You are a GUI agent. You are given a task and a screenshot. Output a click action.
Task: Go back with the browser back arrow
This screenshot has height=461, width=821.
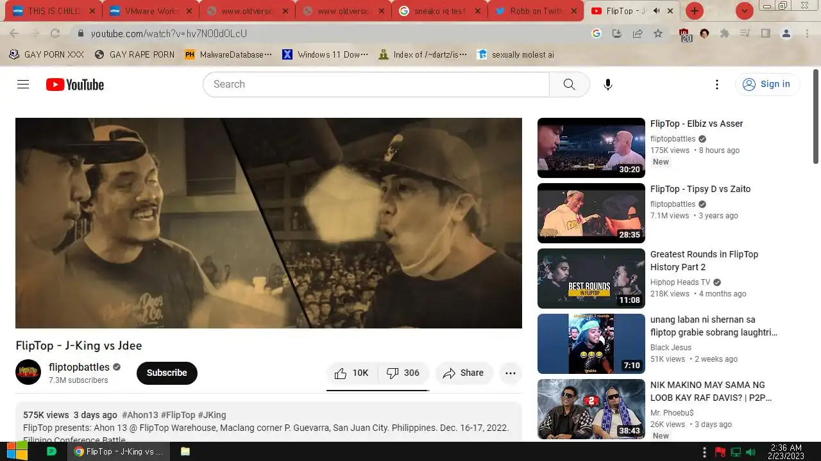14,33
